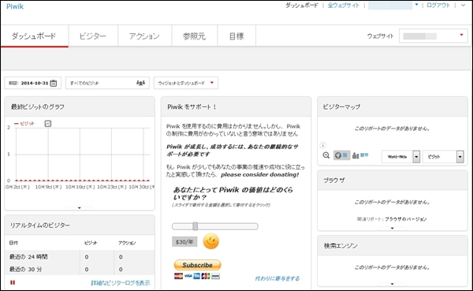Click the ログアウト link
Screen dimensions: 473x291
click(x=438, y=6)
